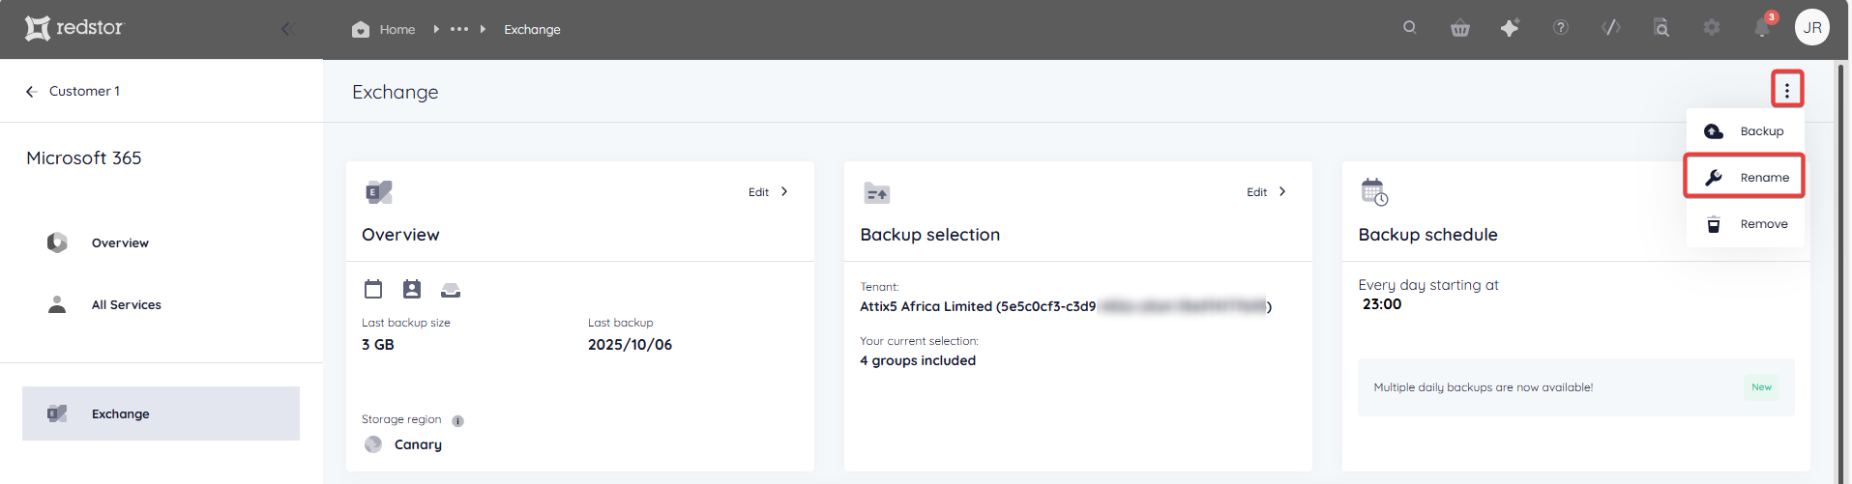This screenshot has width=1852, height=484.
Task: Click the Exchange breadcrumb item
Action: (532, 29)
